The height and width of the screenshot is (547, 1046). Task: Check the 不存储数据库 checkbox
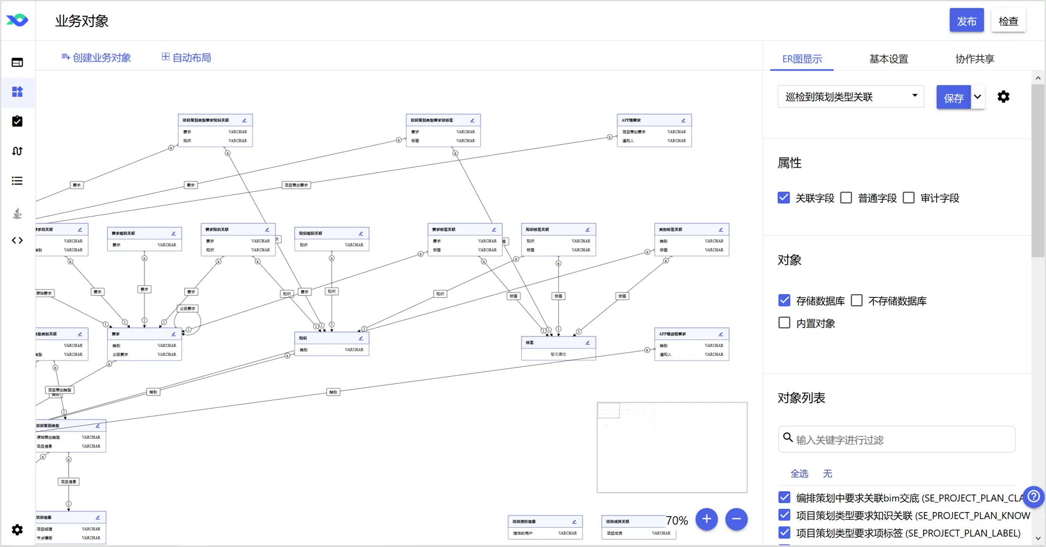point(857,300)
